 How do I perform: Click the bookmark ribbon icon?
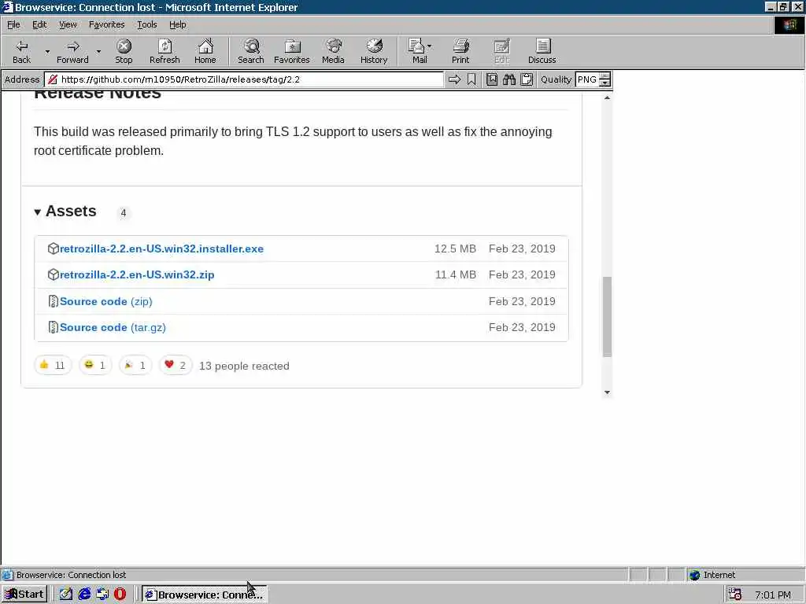[x=471, y=79]
